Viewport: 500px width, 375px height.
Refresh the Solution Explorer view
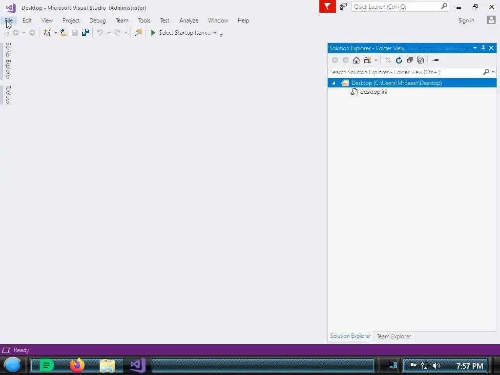tap(398, 60)
